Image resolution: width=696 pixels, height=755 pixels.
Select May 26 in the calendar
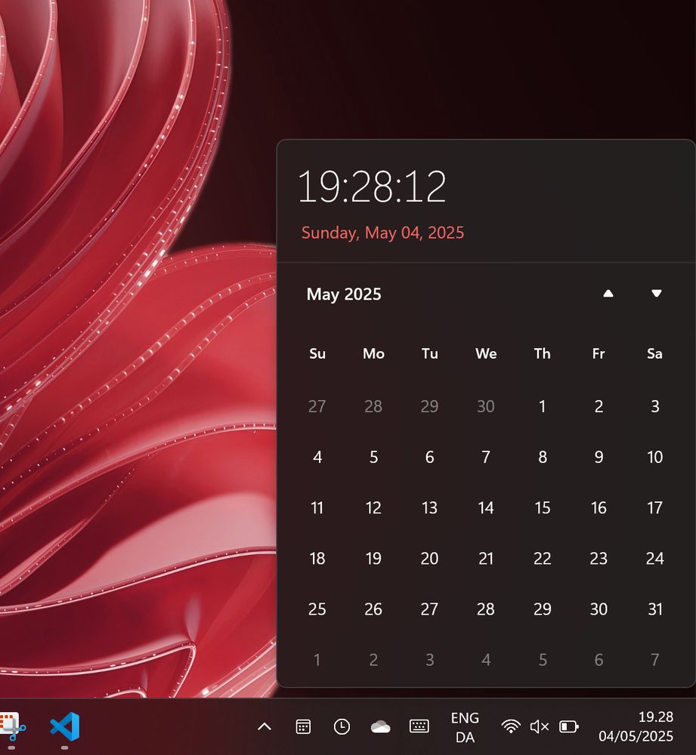[x=373, y=609]
